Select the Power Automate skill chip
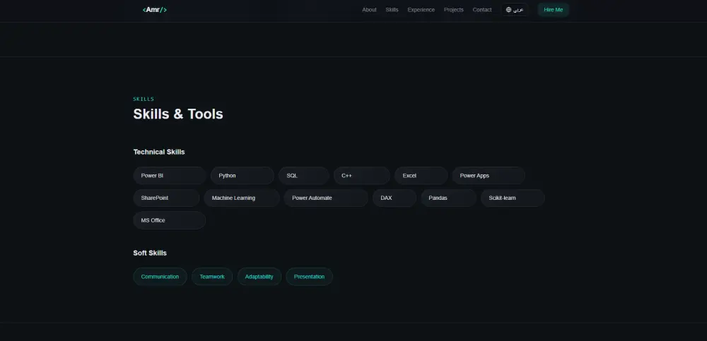Screen dimensions: 707x341 pos(326,198)
